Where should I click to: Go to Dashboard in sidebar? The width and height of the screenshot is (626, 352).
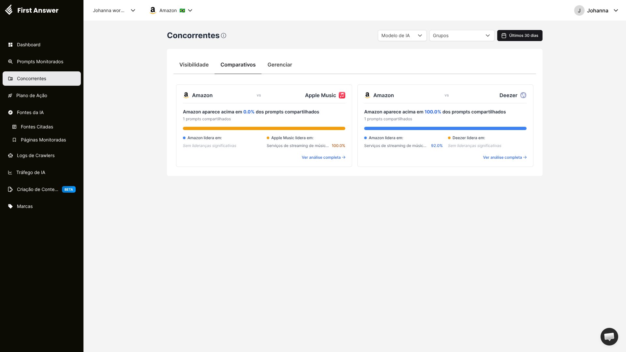42,45
